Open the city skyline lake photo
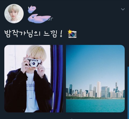 click(95, 79)
